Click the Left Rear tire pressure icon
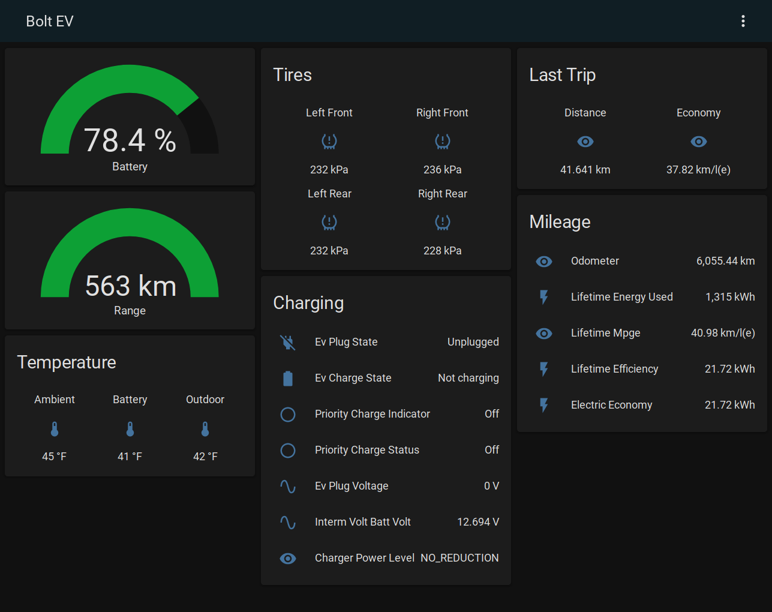This screenshot has height=612, width=772. click(x=329, y=223)
